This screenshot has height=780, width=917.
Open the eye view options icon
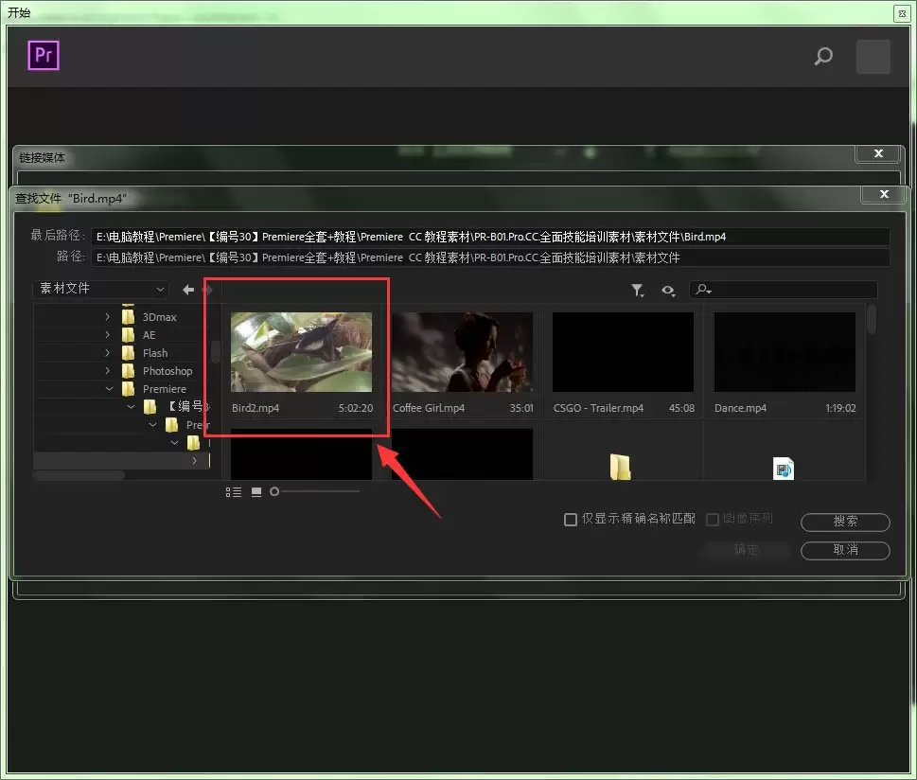click(x=668, y=291)
